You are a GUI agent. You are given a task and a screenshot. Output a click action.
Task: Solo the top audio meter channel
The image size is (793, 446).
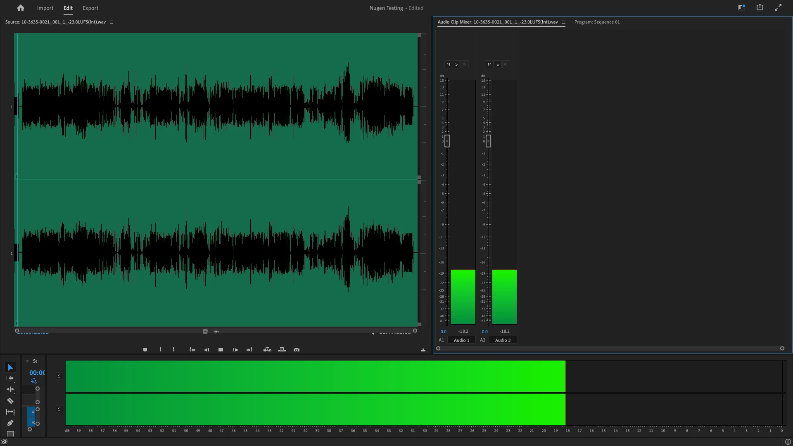pyautogui.click(x=59, y=376)
